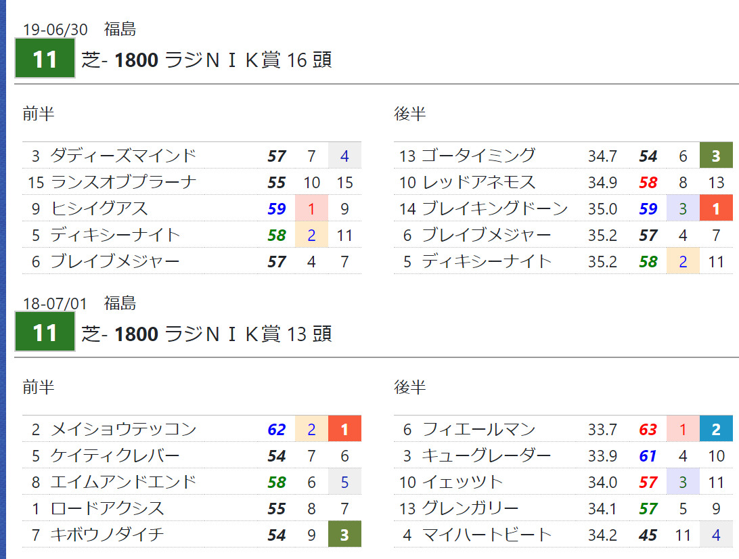
Task: Click the blue rating 62 for メイショウテッコン
Action: click(x=276, y=429)
